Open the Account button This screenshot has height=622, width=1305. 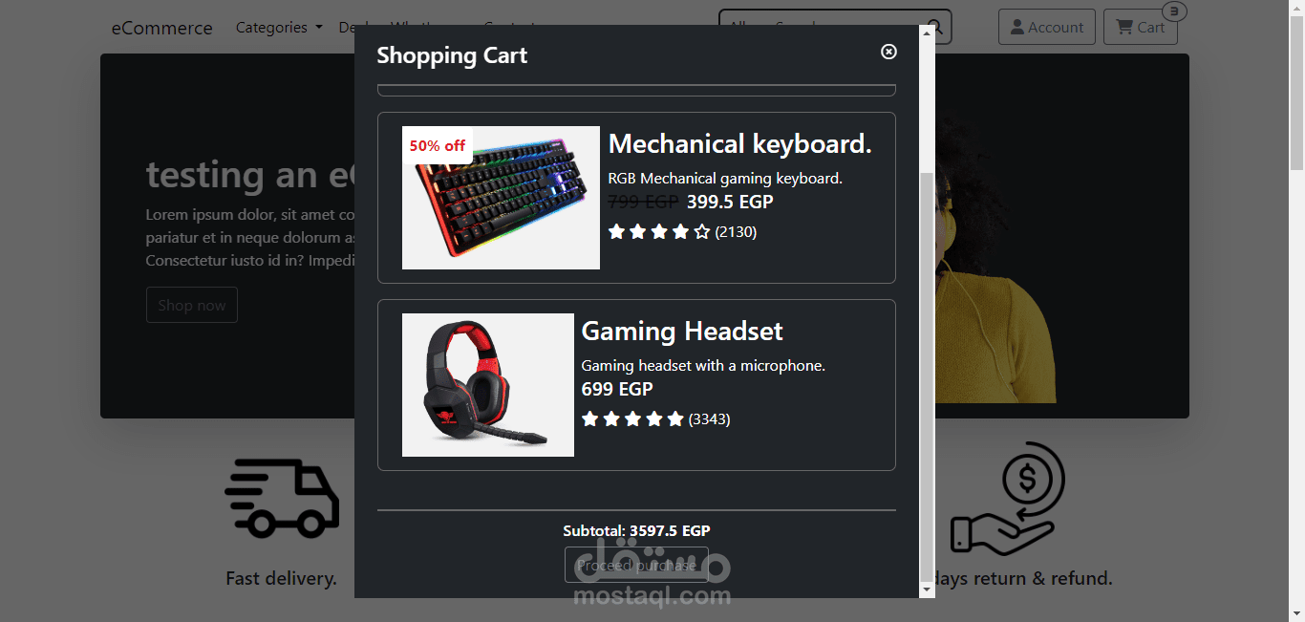pyautogui.click(x=1046, y=27)
